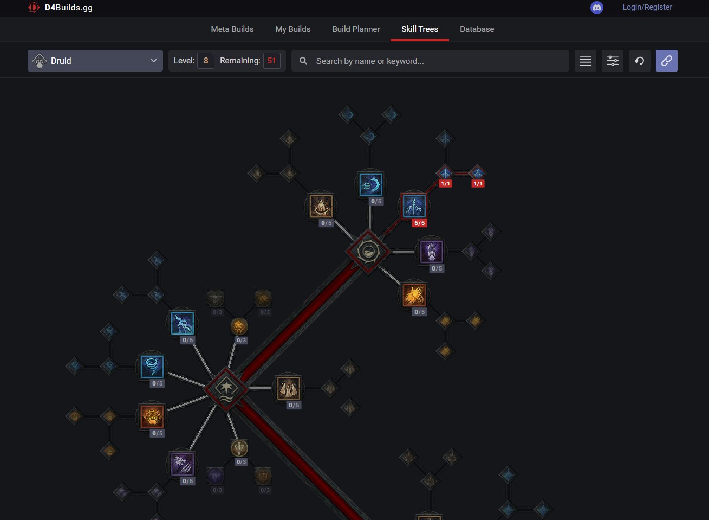Click the 0/5 badge under Earth Spike
This screenshot has width=709, height=520.
click(x=327, y=223)
